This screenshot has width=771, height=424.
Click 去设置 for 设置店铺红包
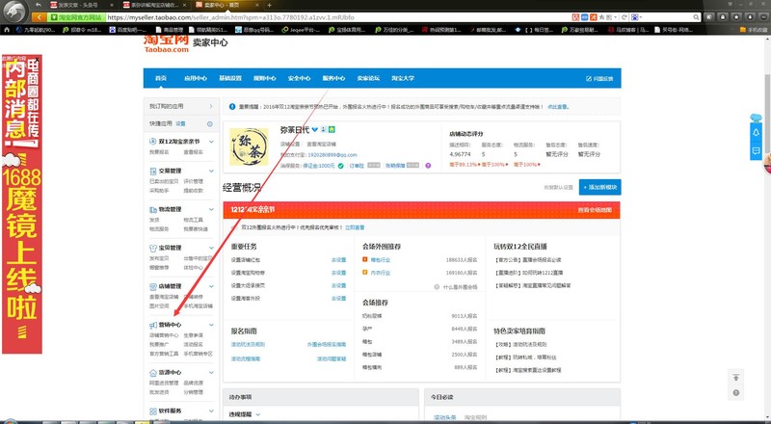tap(339, 260)
